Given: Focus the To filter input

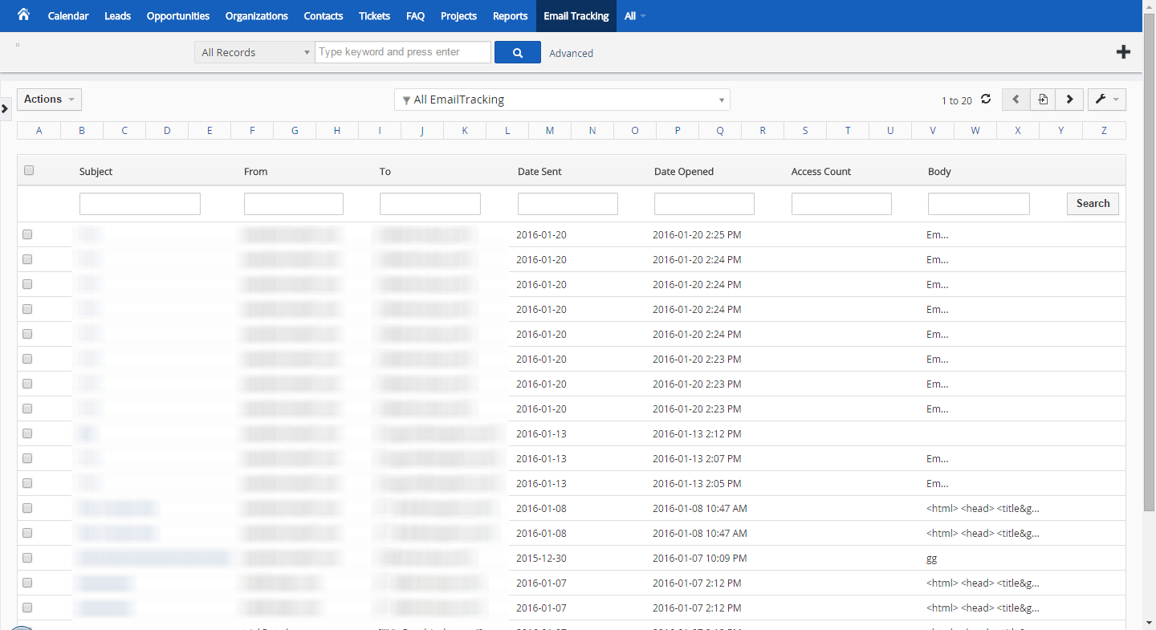Looking at the screenshot, I should point(430,204).
